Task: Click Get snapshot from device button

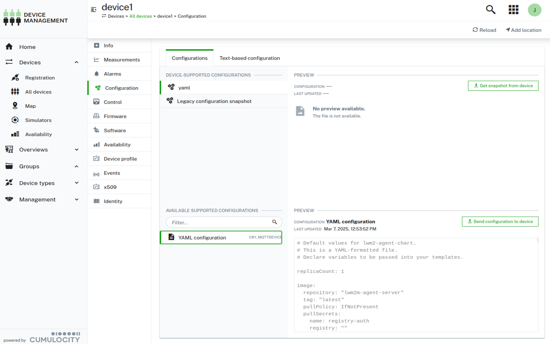Action: tap(503, 86)
